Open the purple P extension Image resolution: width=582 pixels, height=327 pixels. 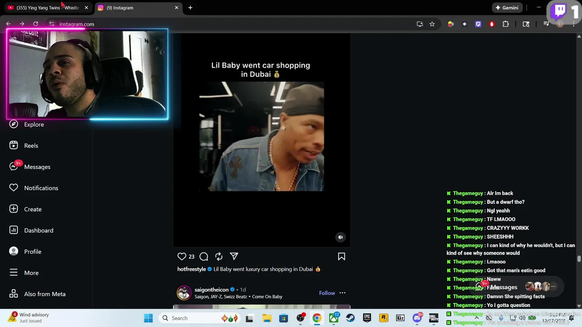(478, 24)
